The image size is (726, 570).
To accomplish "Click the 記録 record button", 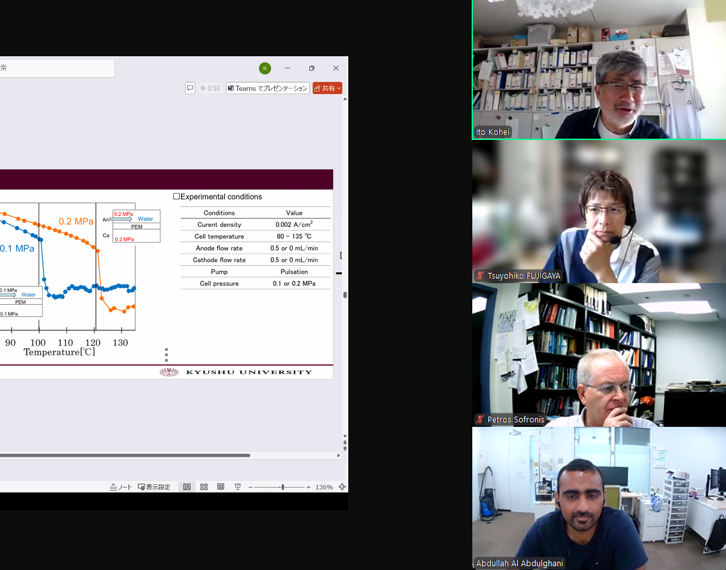I will [210, 88].
